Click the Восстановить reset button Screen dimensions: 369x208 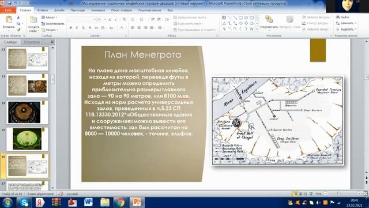[x=52, y=24]
